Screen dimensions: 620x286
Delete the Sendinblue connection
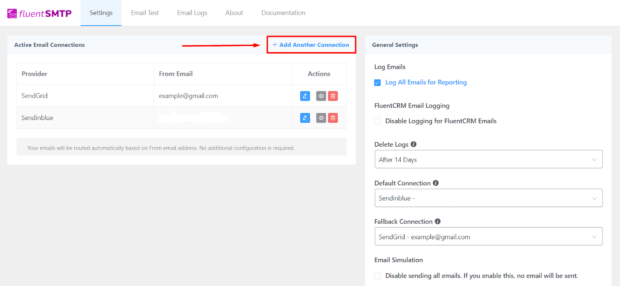333,118
